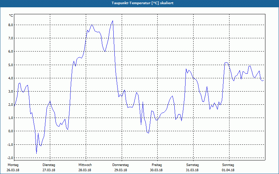Click the '°C' unit label

11,16
